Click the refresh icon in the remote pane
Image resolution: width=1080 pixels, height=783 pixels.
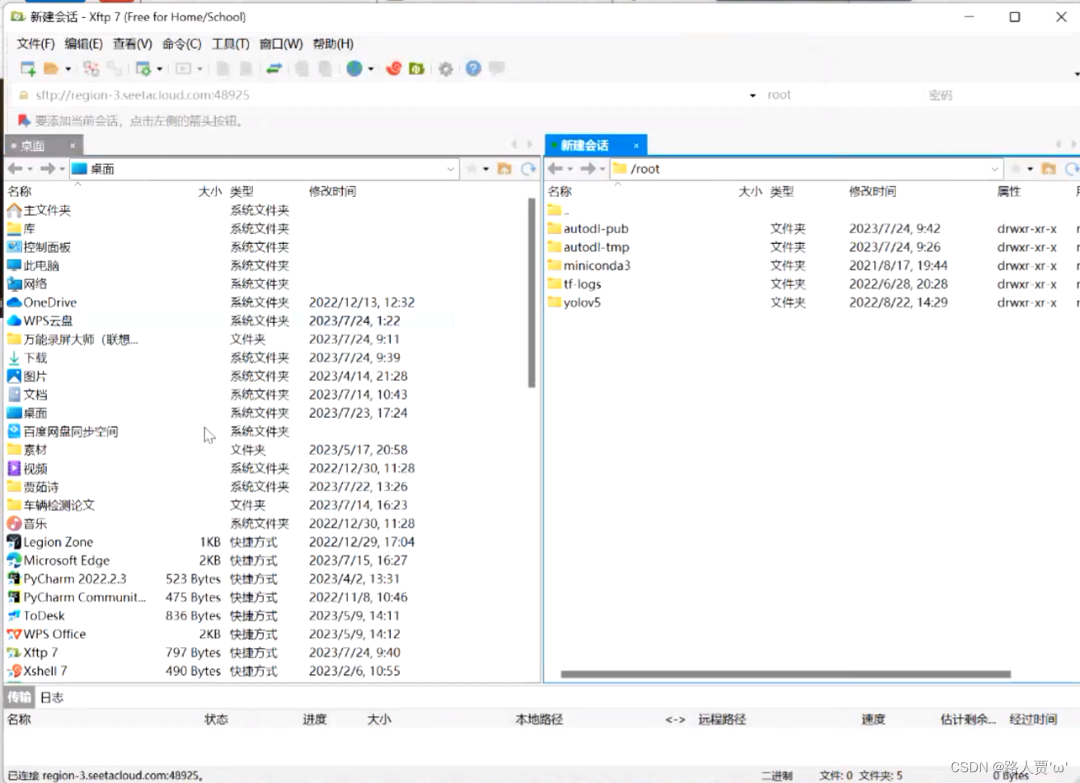pos(1072,169)
